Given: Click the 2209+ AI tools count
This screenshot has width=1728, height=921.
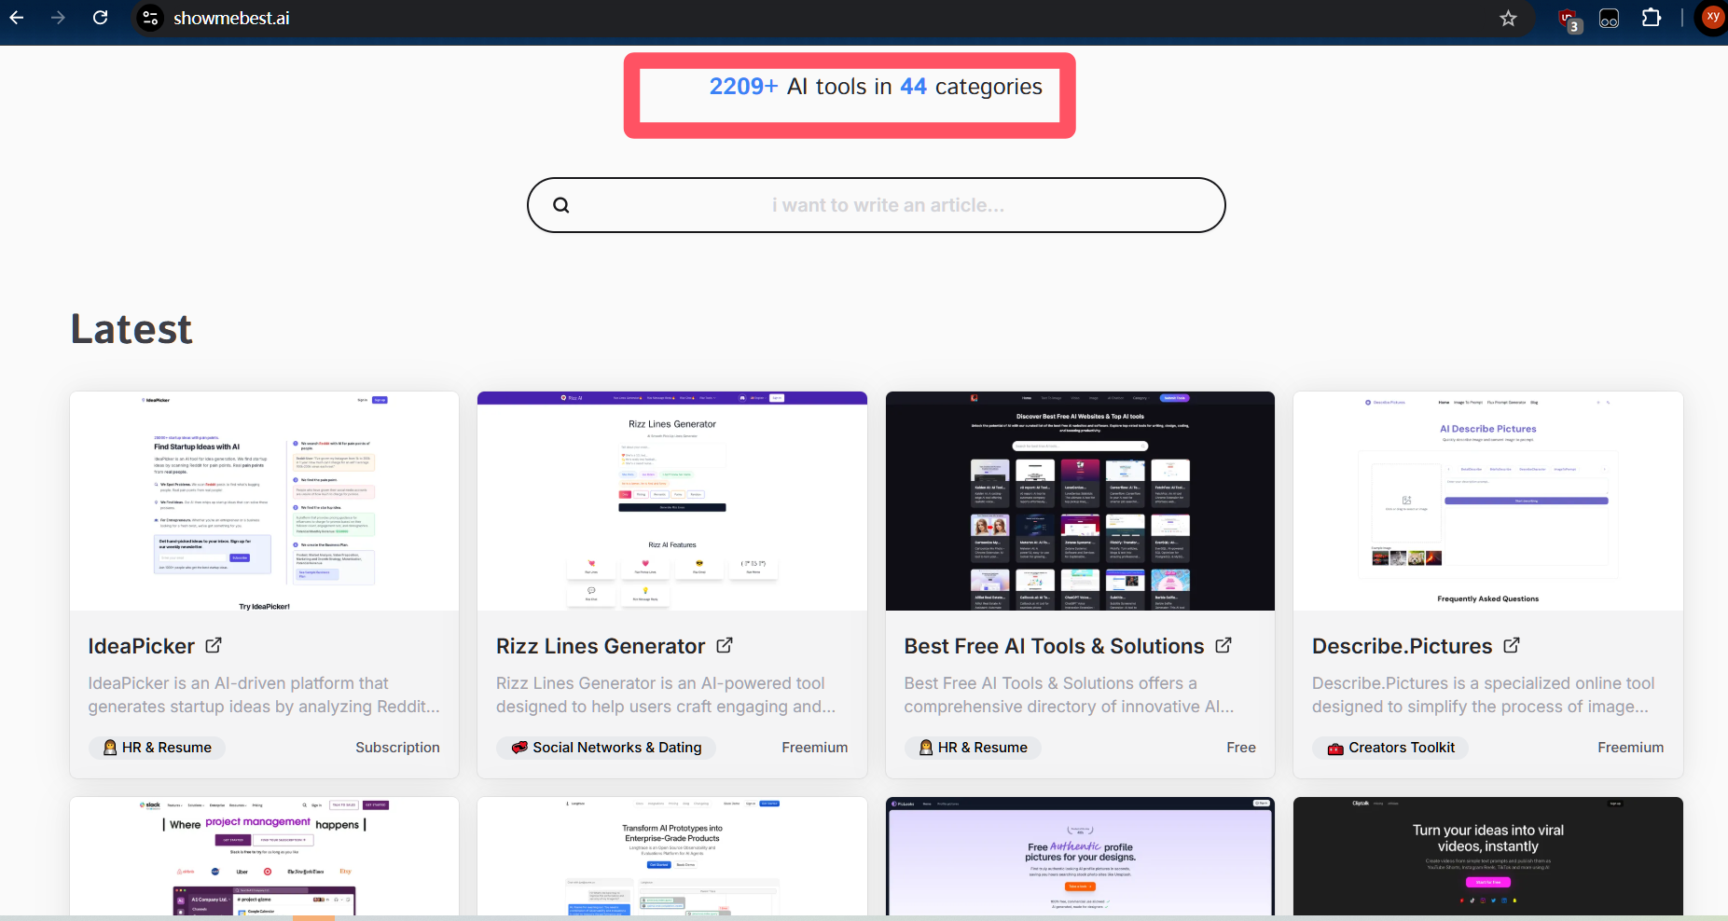Looking at the screenshot, I should (743, 87).
